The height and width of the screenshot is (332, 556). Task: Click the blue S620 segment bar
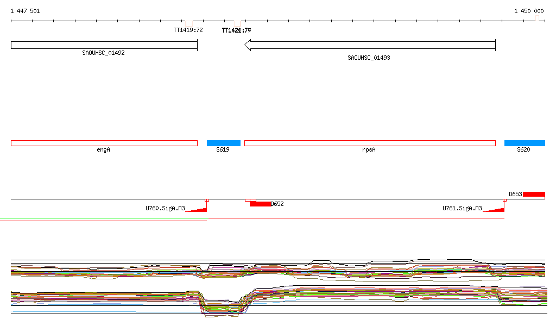(x=524, y=143)
